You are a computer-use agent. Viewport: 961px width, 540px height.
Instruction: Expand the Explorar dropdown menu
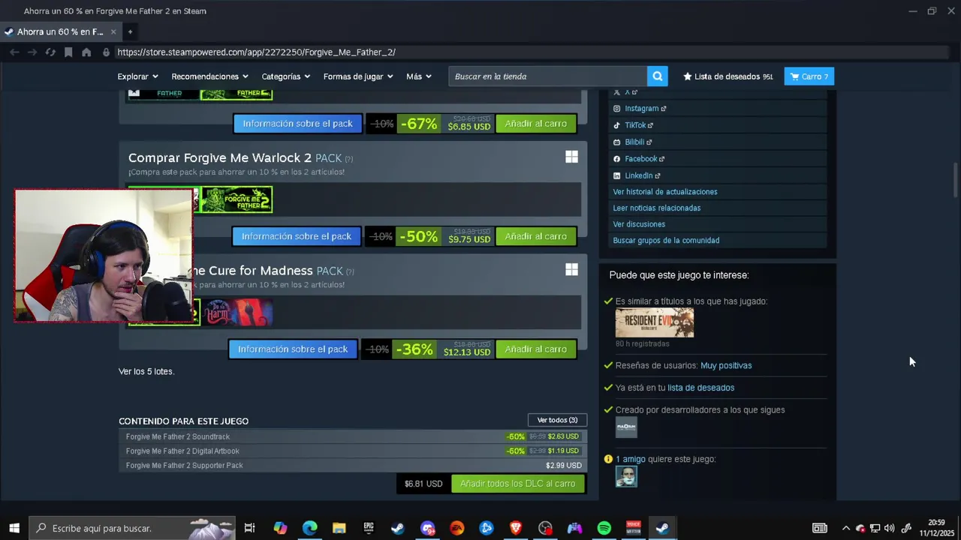pos(137,76)
